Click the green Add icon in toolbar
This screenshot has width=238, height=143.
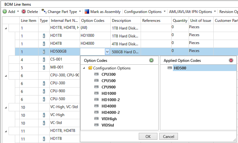point(5,12)
